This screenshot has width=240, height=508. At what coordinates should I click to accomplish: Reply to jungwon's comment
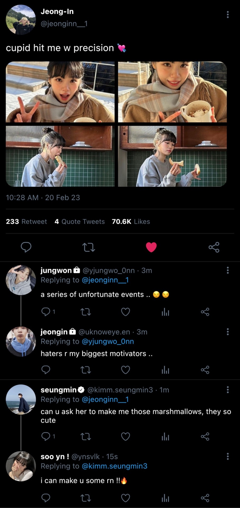point(46,312)
